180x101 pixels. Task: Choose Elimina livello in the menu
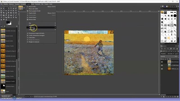pos(41,20)
